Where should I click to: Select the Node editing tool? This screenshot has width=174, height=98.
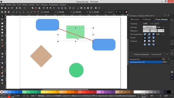2,19
